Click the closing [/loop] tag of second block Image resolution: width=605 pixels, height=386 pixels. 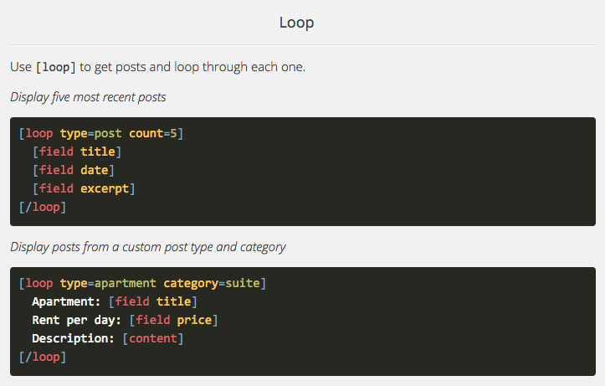click(x=42, y=357)
